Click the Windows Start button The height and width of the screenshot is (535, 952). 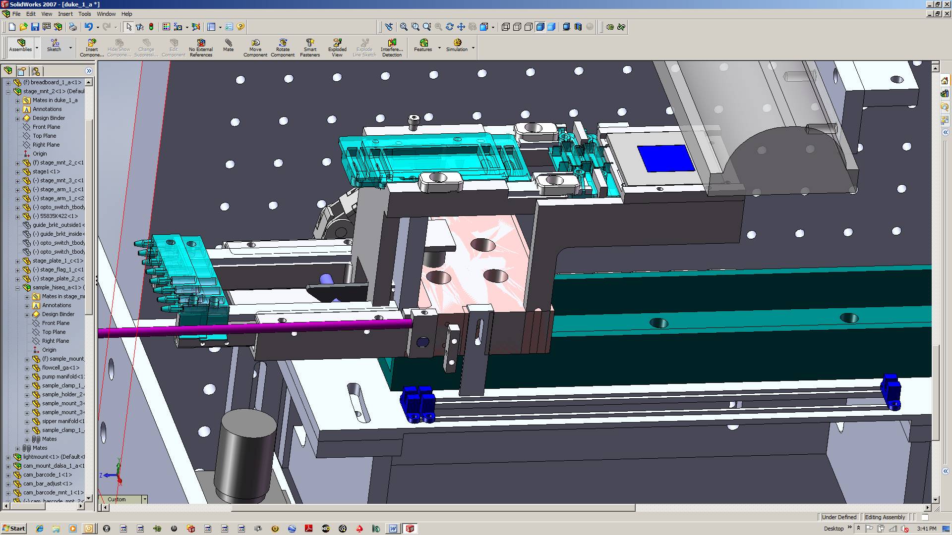pyautogui.click(x=13, y=529)
